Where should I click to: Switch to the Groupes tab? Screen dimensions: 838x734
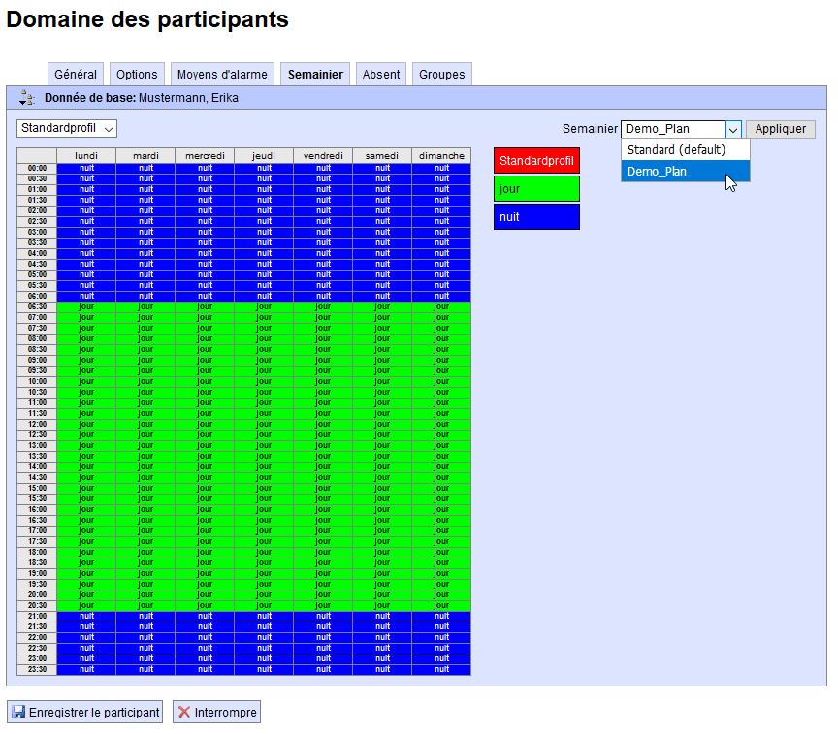point(441,75)
